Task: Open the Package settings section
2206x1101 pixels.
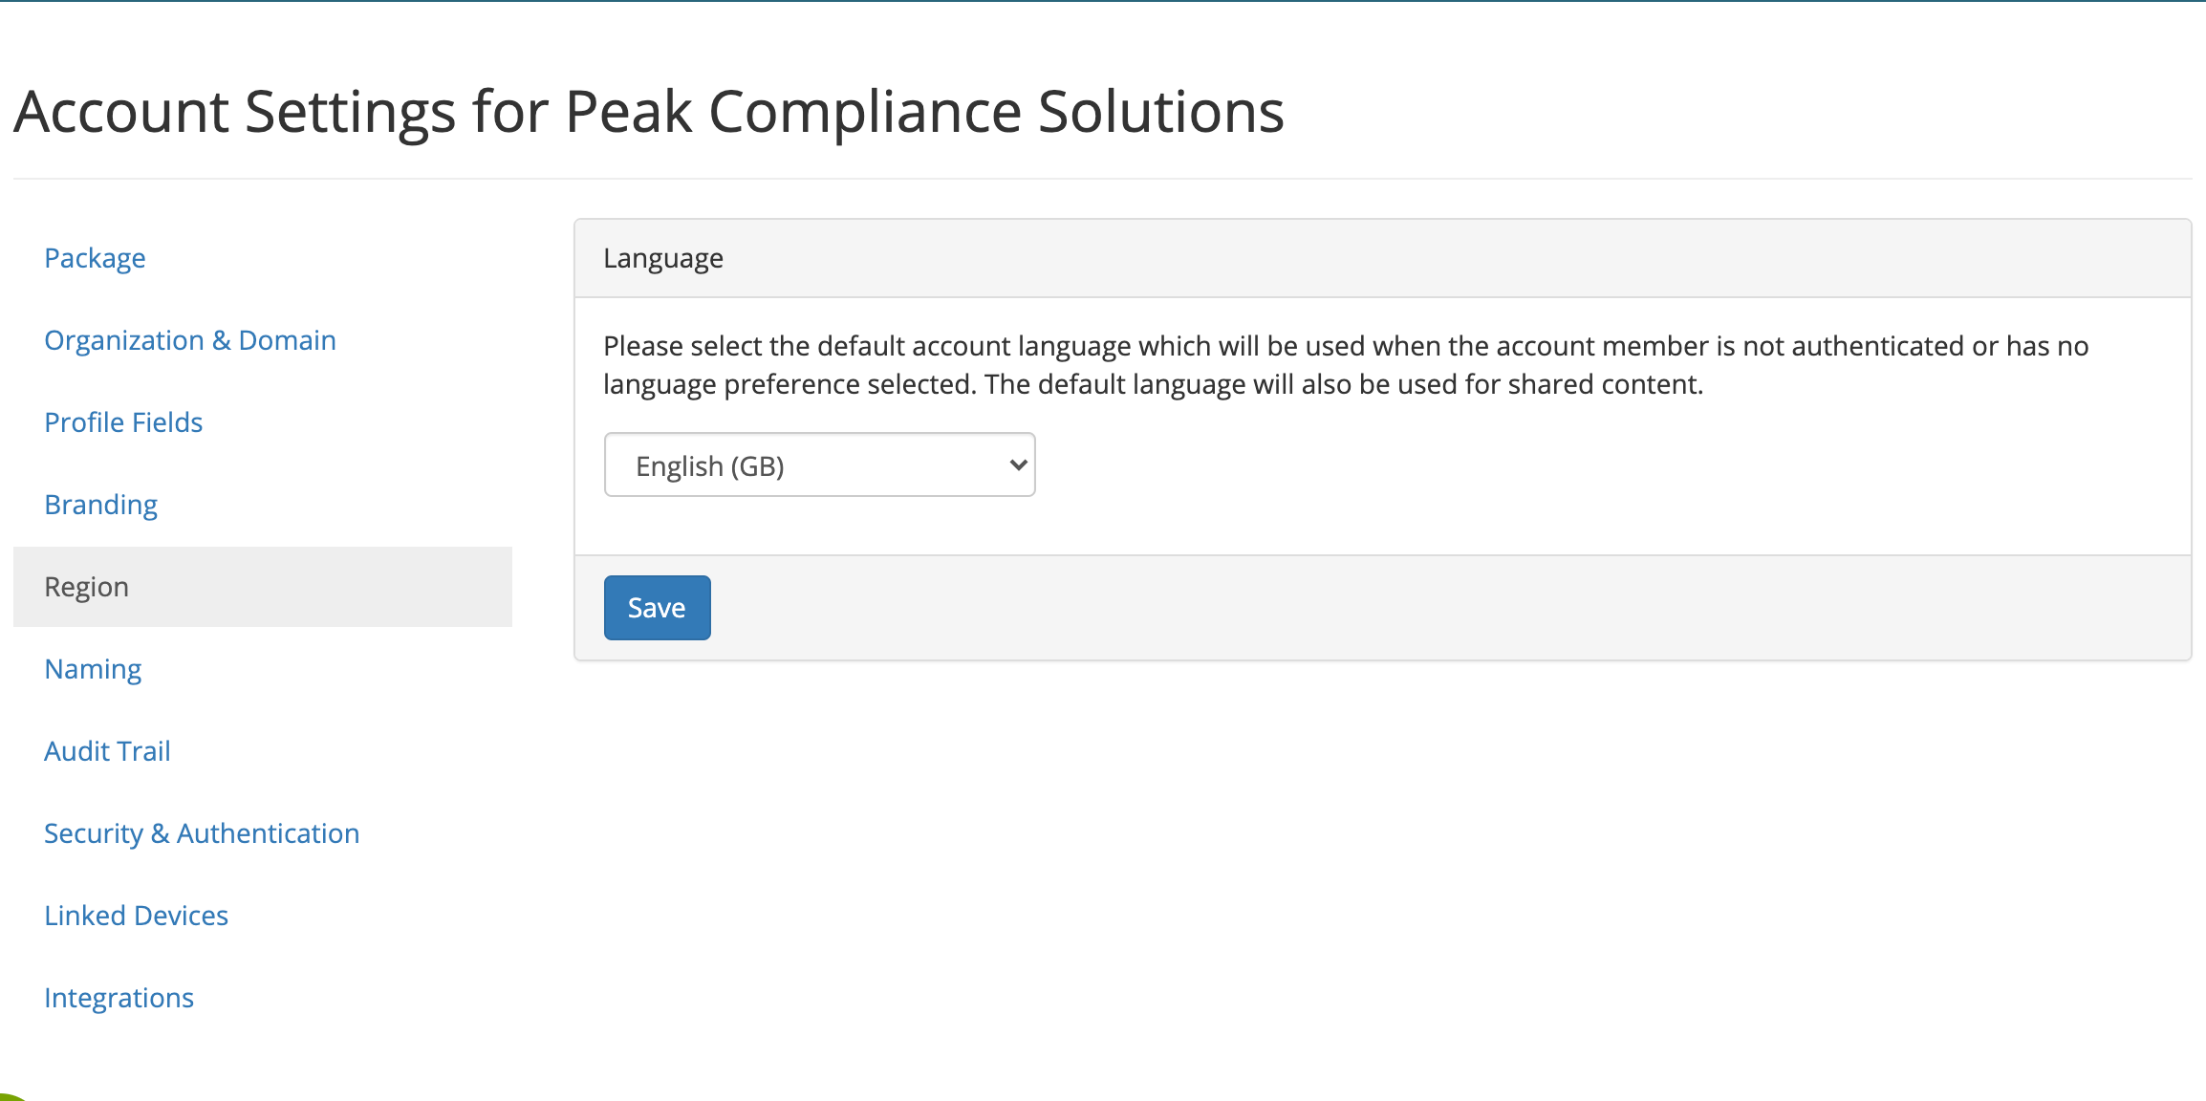Action: pyautogui.click(x=95, y=258)
